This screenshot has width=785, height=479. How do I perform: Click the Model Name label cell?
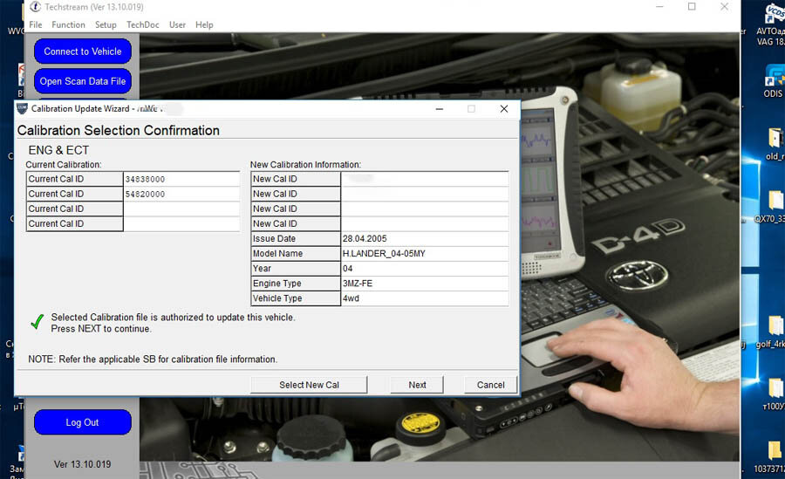(x=296, y=254)
